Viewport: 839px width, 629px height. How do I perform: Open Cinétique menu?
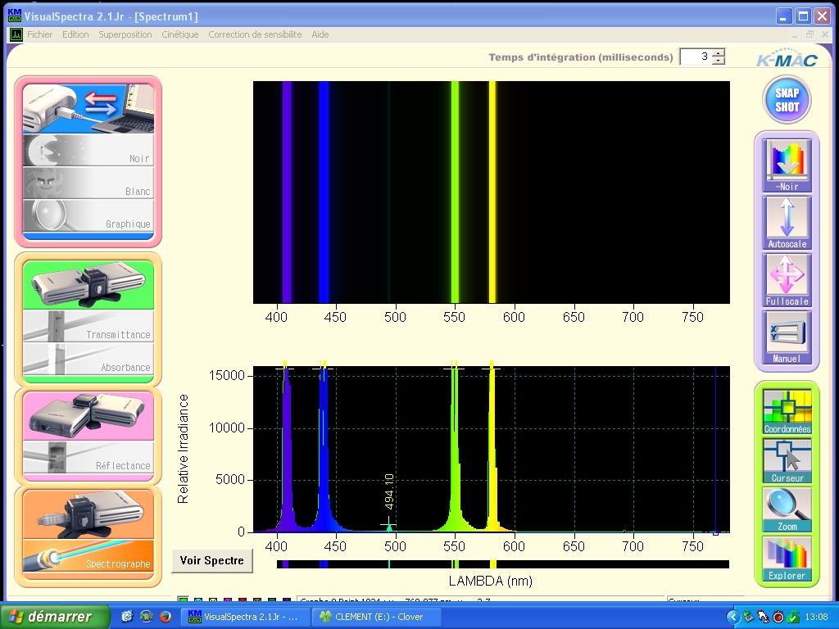[179, 34]
